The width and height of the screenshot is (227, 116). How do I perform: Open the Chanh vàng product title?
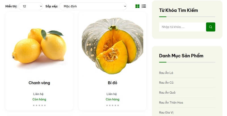(39, 83)
